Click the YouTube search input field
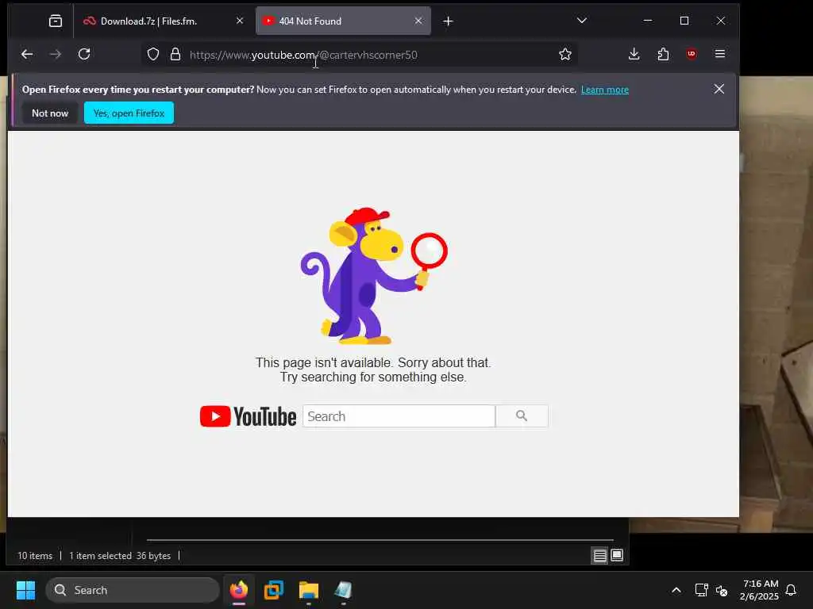 (x=399, y=416)
